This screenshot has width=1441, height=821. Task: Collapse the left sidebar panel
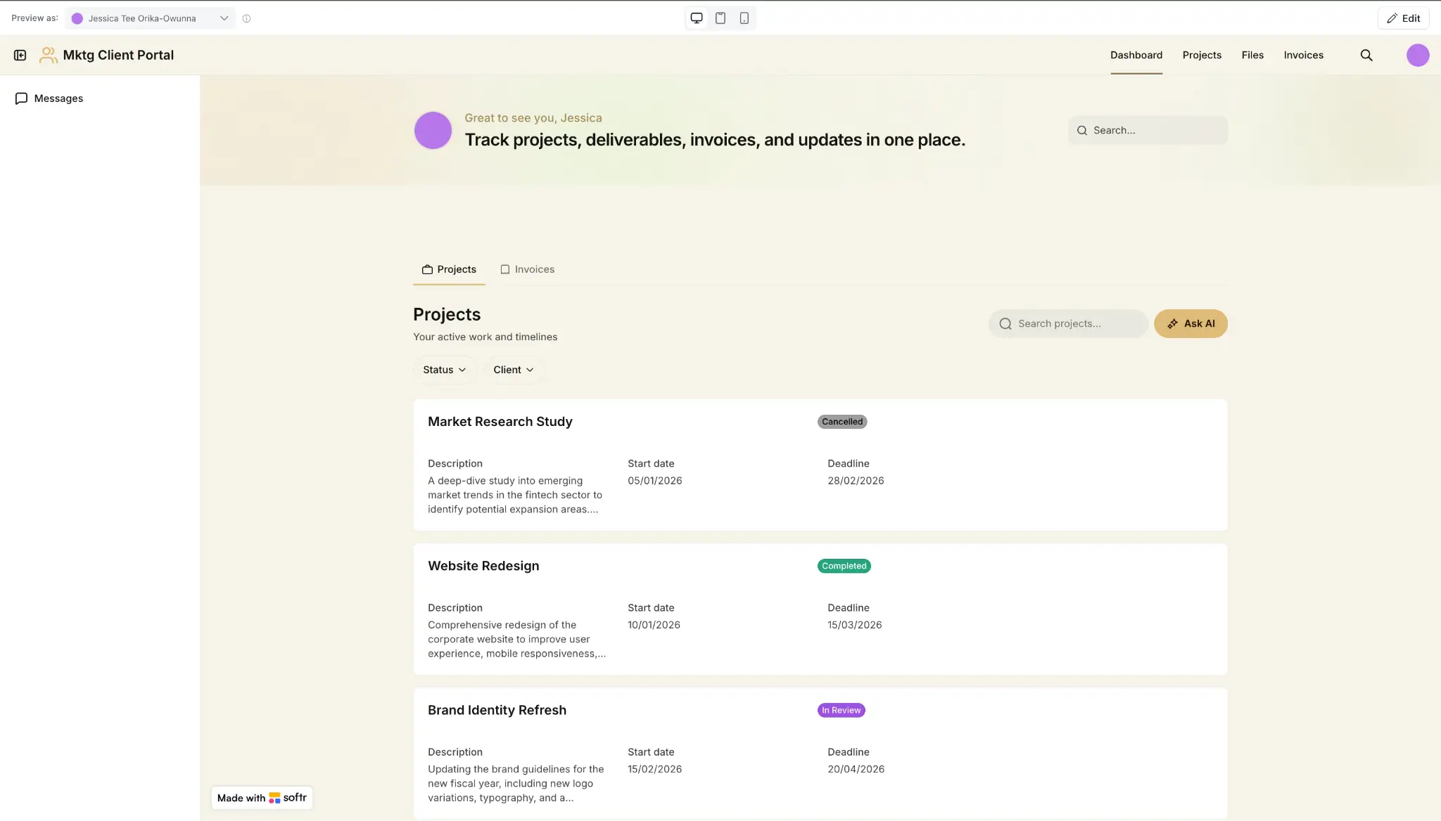[x=20, y=54]
